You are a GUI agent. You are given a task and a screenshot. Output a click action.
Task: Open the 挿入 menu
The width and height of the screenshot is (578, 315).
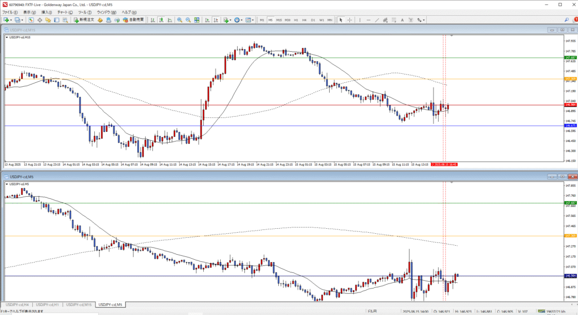tap(46, 12)
